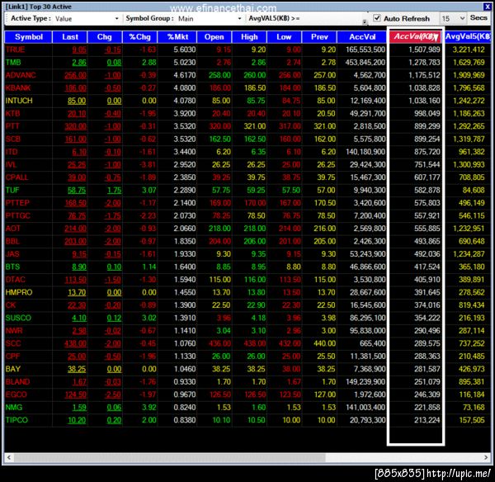Sort by the %Mkt column header
The image size is (495, 482).
[x=177, y=37]
